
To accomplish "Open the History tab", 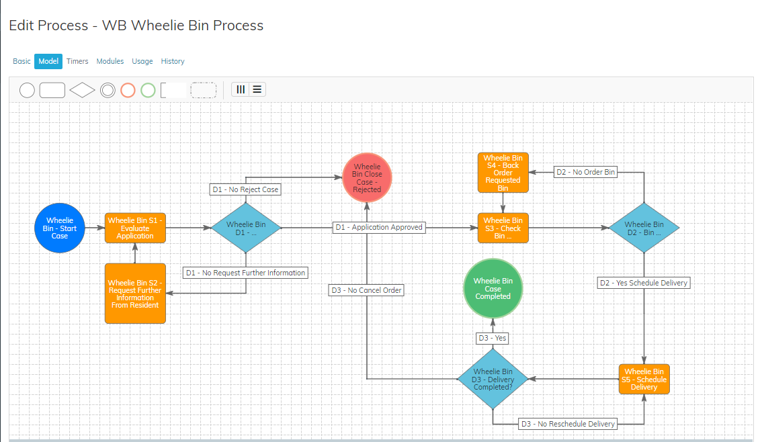I will coord(173,61).
